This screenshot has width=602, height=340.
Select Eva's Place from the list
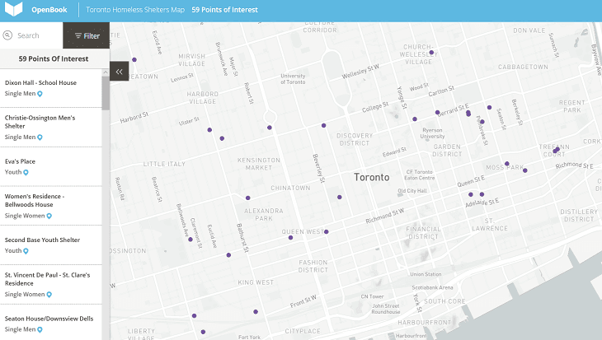[x=20, y=161]
